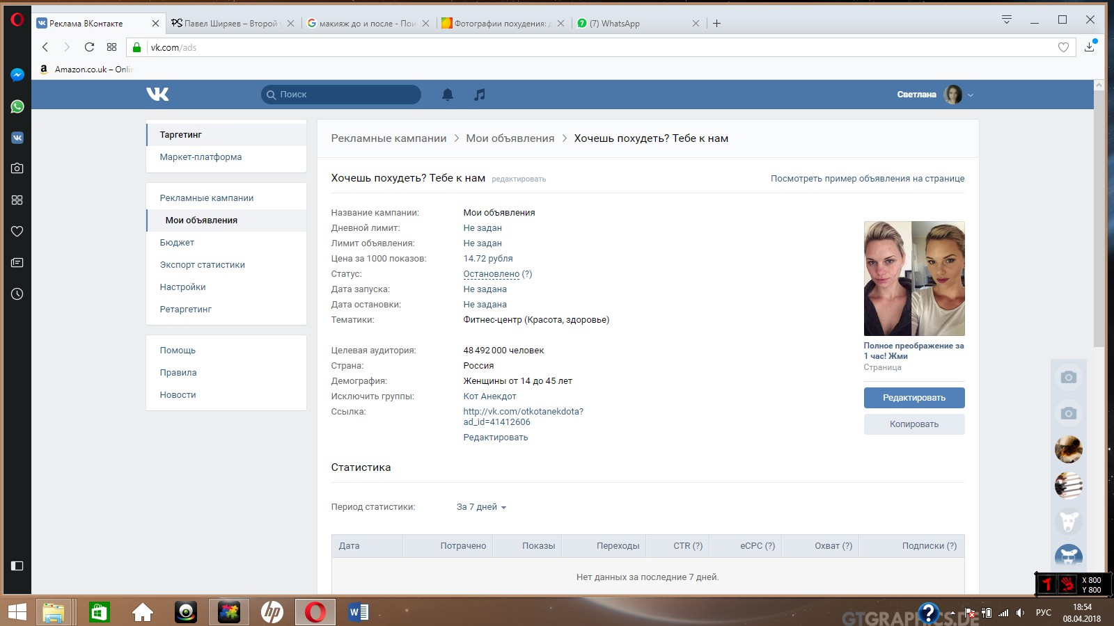Open the Windows Store taskbar icon

coord(99,612)
